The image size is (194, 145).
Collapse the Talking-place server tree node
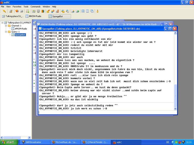(3, 23)
